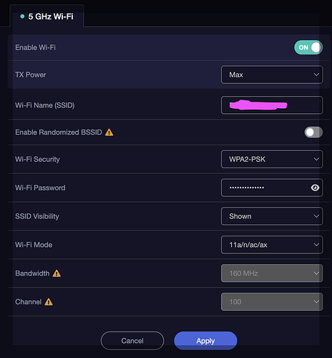Click the chevron arrow in the TX Power box

[x=316, y=74]
